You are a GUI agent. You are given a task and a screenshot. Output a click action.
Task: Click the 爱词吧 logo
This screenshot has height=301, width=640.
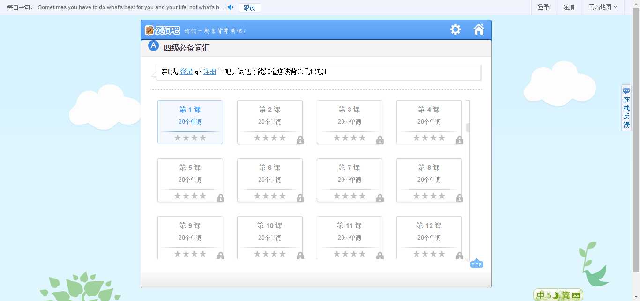162,29
